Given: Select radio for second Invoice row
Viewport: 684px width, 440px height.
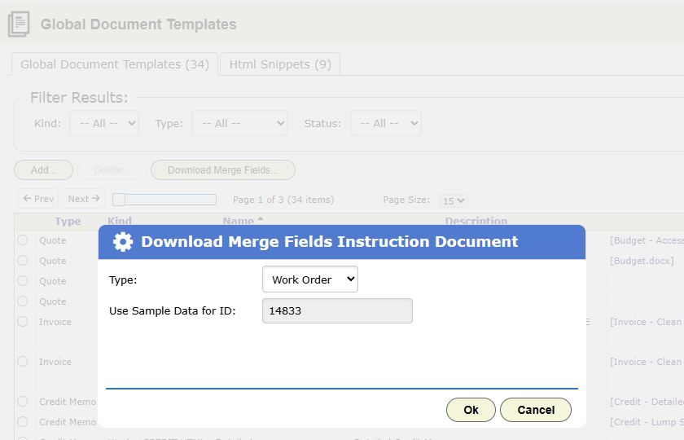Looking at the screenshot, I should coord(23,362).
